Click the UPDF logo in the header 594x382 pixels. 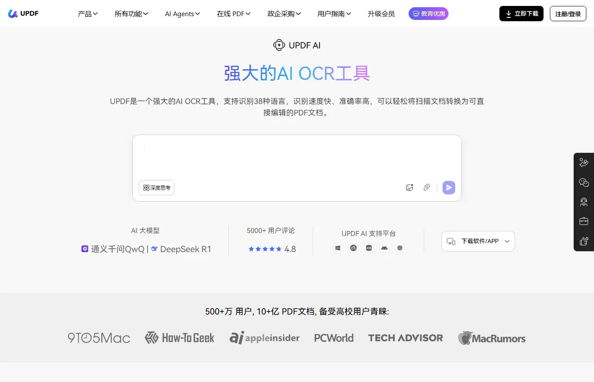tap(23, 14)
